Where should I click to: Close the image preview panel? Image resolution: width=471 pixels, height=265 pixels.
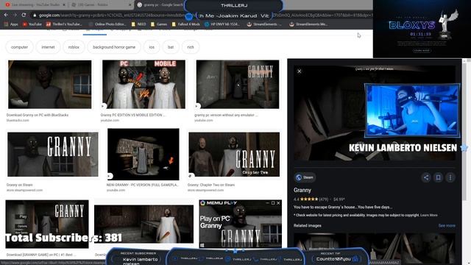tap(300, 71)
